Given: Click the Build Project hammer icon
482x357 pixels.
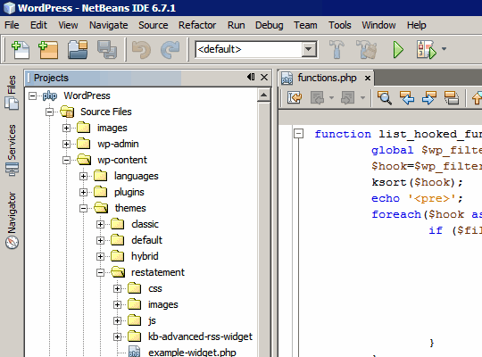Looking at the screenshot, I should [x=337, y=49].
